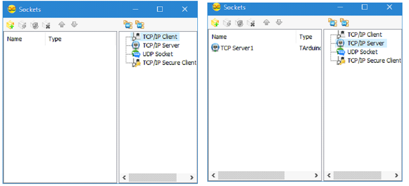Click the move down arrow in right window
The width and height of the screenshot is (409, 186).
pos(279,22)
